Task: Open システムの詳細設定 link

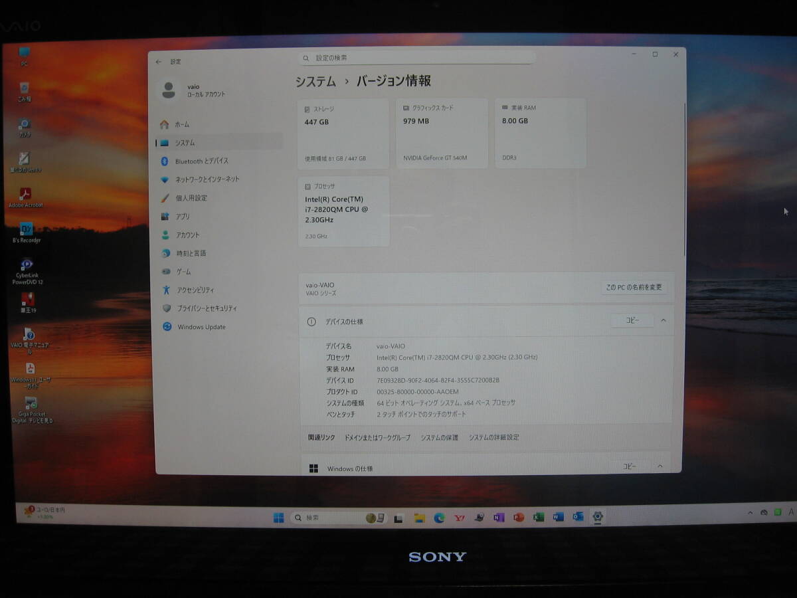Action: pos(494,437)
